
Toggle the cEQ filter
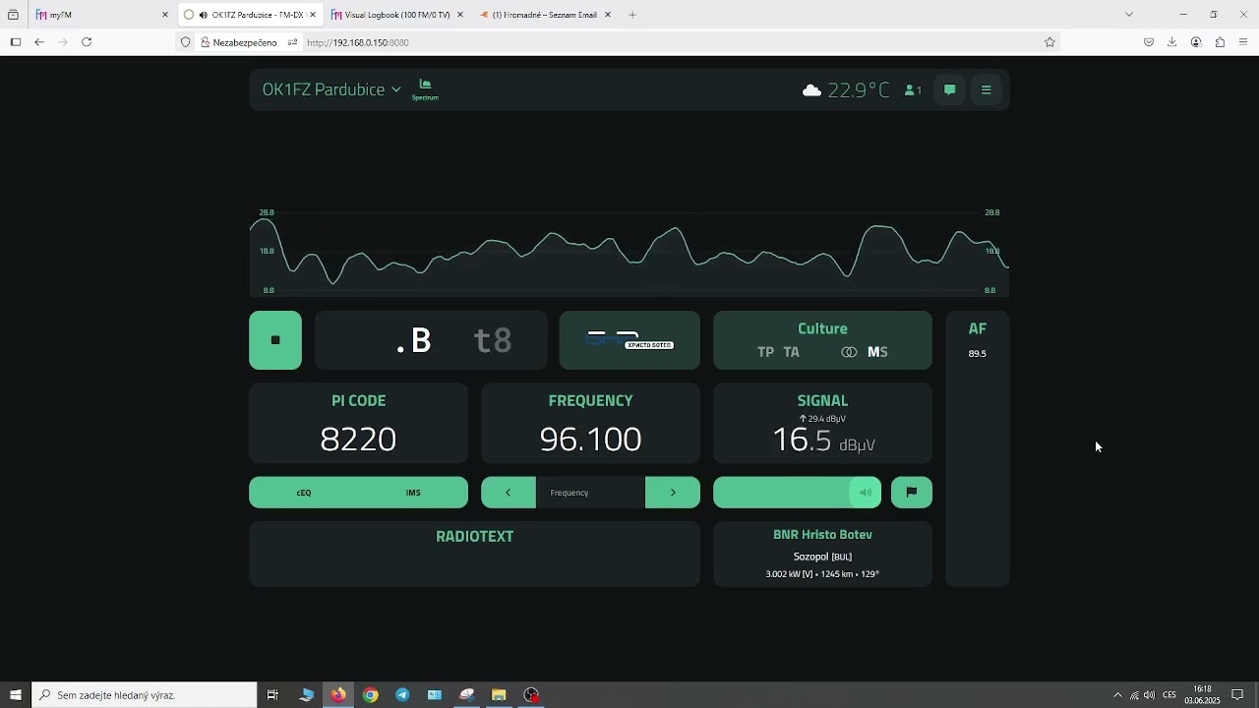click(x=304, y=493)
